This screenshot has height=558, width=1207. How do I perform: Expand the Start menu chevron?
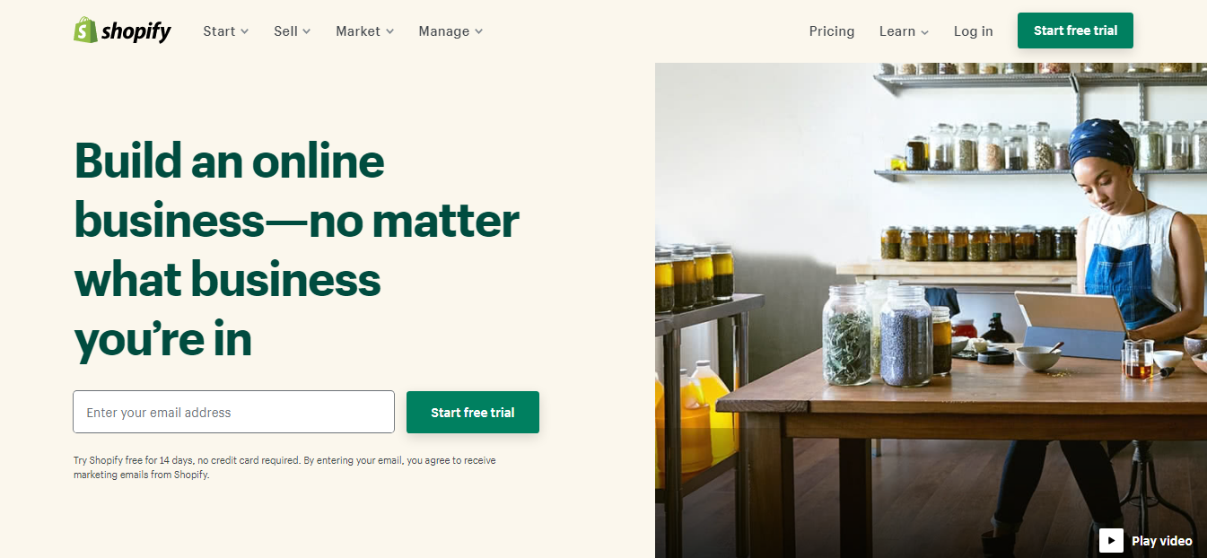coord(245,31)
